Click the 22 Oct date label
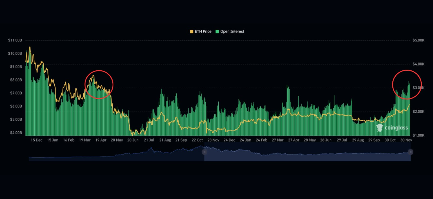 coord(197,140)
